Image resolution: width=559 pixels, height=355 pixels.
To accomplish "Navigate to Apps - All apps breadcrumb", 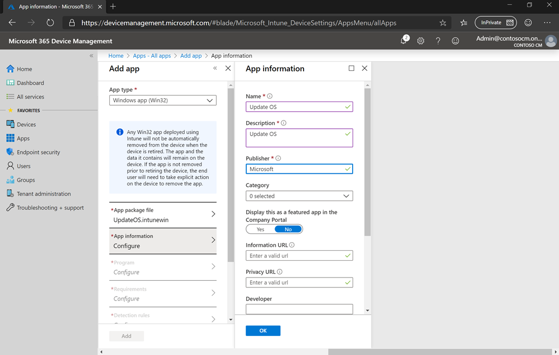I will 152,56.
